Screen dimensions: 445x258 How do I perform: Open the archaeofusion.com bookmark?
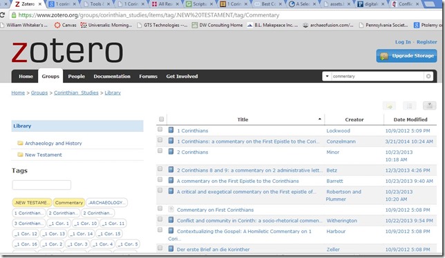coord(328,26)
